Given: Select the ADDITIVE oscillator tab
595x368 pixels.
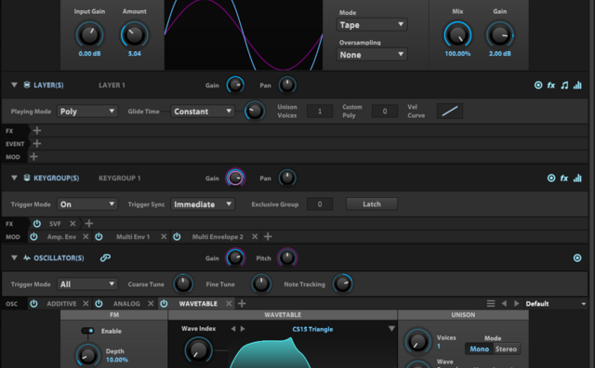Looking at the screenshot, I should 61,304.
